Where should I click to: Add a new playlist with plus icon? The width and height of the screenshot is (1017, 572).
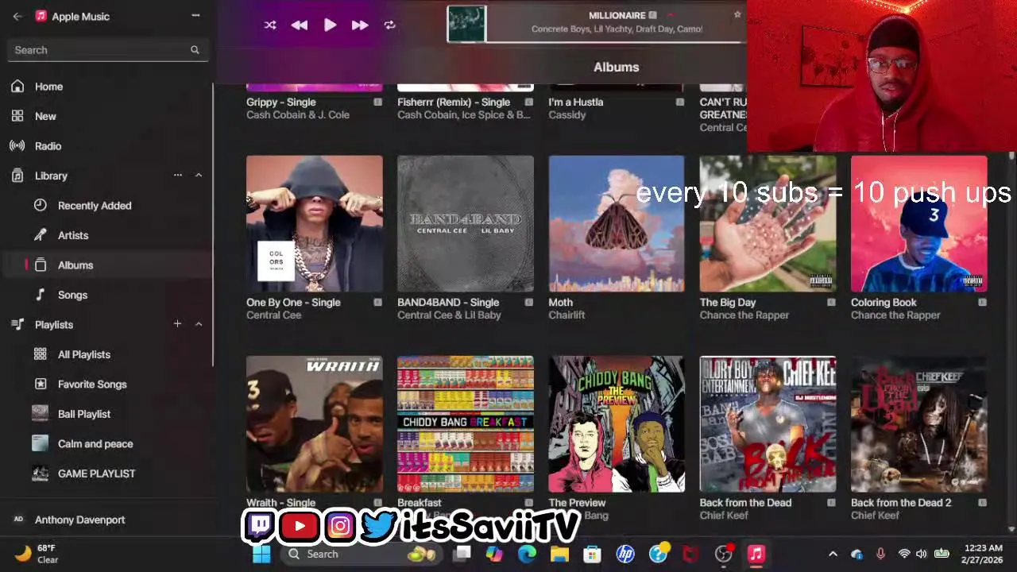[178, 324]
